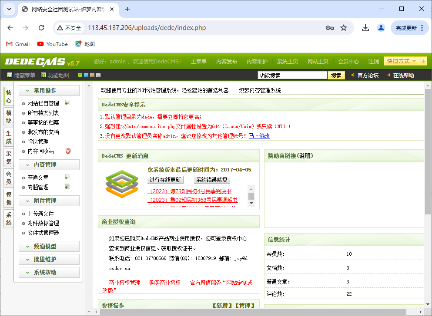Viewport: 432px width, 316px height.
Task: Open the 快捷方式 dropdown
Action: pyautogui.click(x=401, y=61)
